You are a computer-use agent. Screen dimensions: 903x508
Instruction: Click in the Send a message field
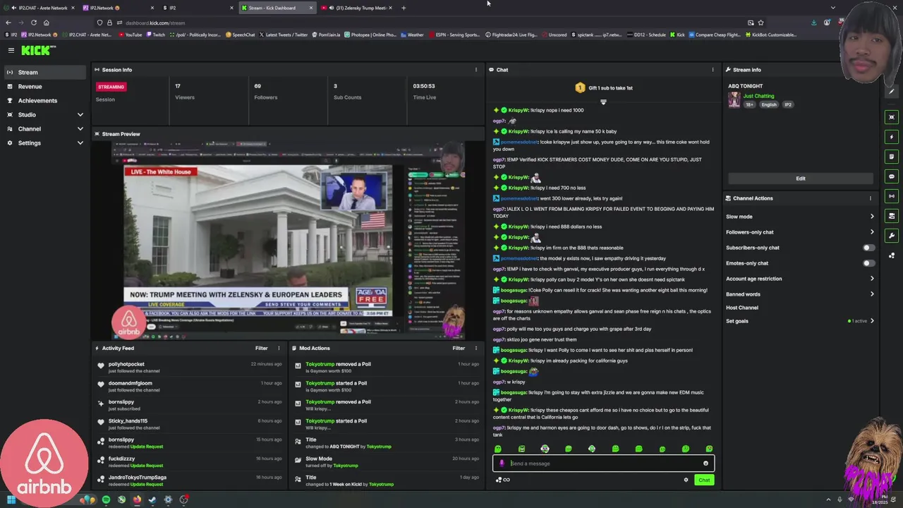click(603, 464)
